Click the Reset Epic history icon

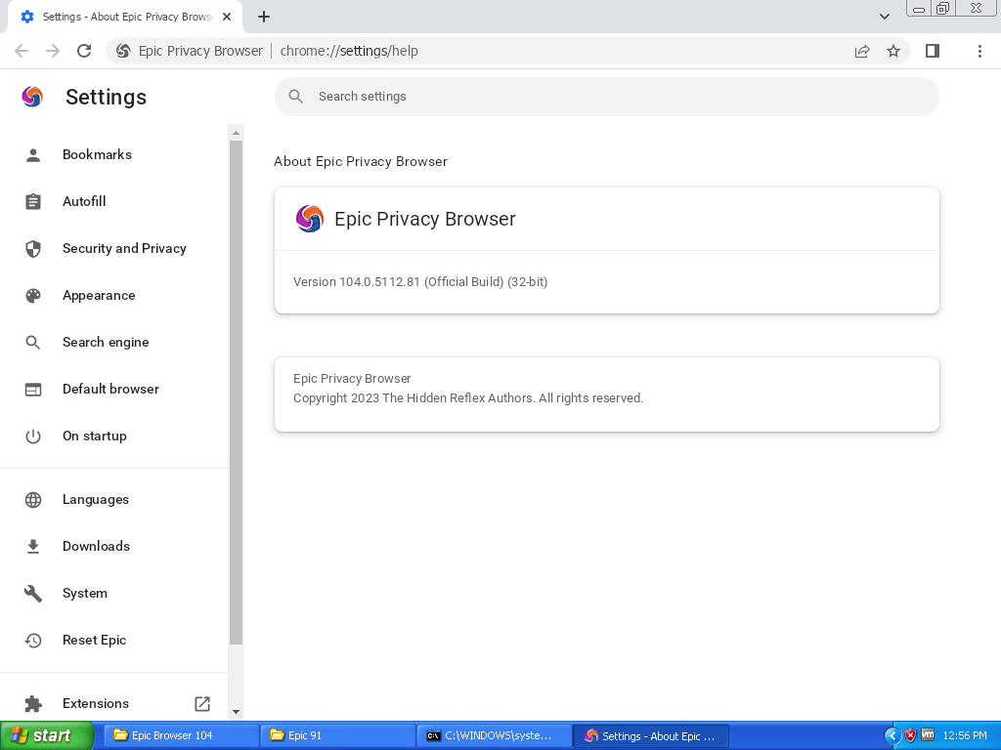pos(33,641)
